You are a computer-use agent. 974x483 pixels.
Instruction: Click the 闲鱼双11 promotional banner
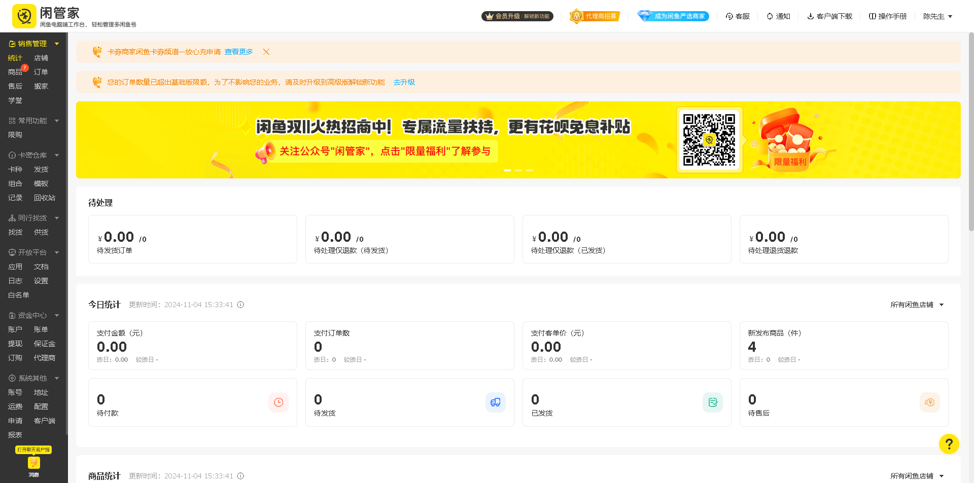tap(518, 140)
